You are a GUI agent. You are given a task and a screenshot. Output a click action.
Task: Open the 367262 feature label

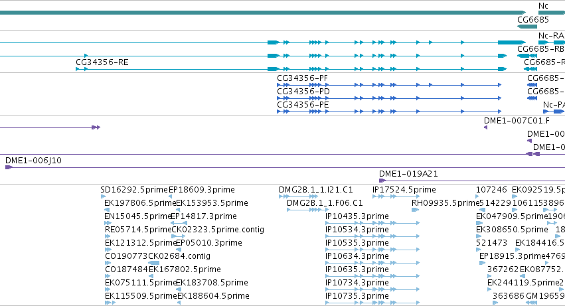point(503,270)
